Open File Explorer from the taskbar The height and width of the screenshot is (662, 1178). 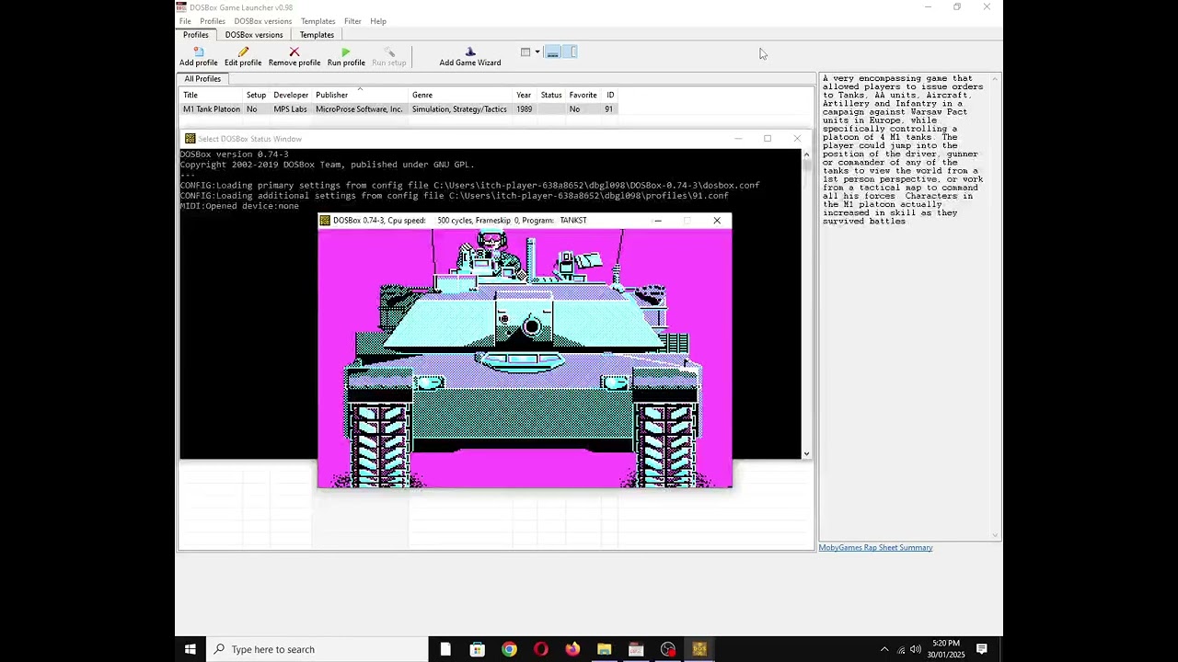(x=604, y=649)
